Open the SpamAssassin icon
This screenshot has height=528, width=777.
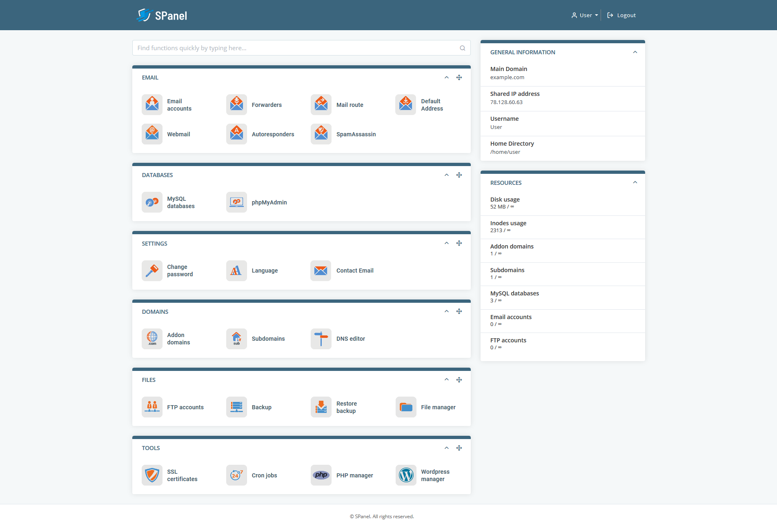point(321,134)
